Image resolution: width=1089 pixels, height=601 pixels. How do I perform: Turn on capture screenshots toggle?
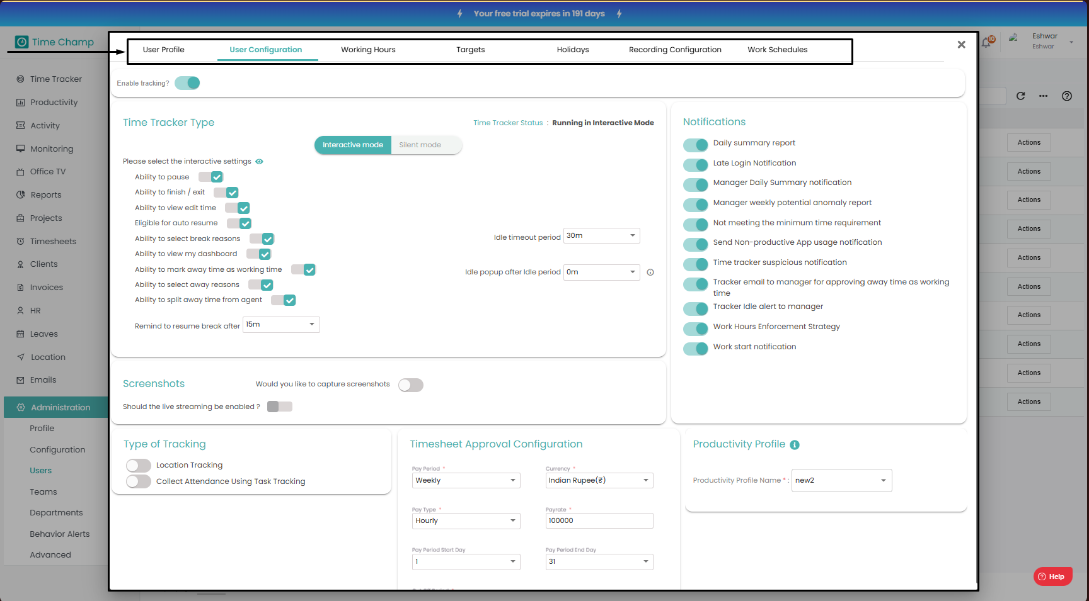click(x=411, y=385)
